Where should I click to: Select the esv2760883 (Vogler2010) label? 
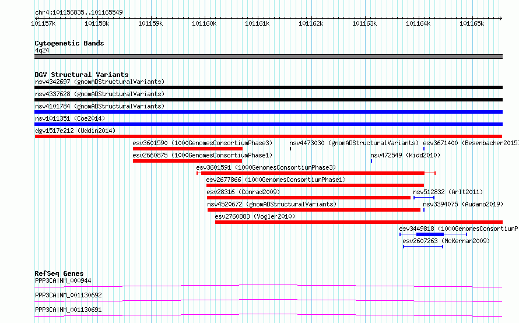[x=255, y=216]
